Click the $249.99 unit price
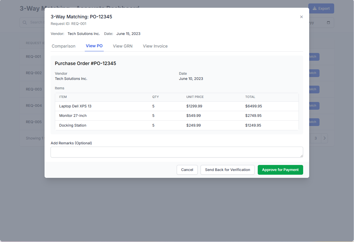This screenshot has width=354, height=242. point(193,125)
